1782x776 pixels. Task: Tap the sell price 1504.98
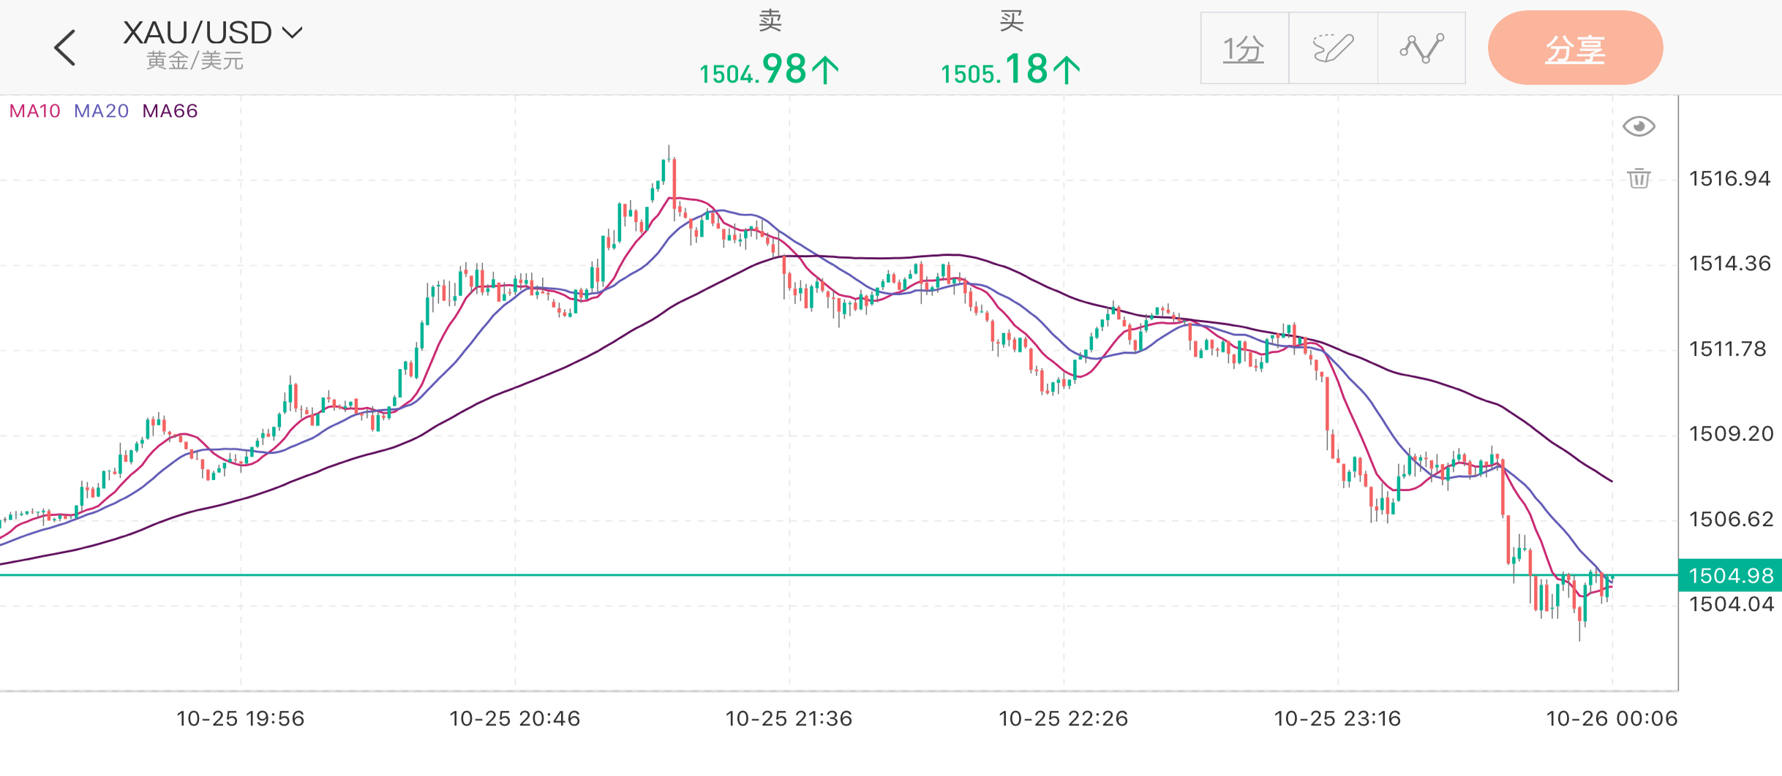tap(769, 69)
